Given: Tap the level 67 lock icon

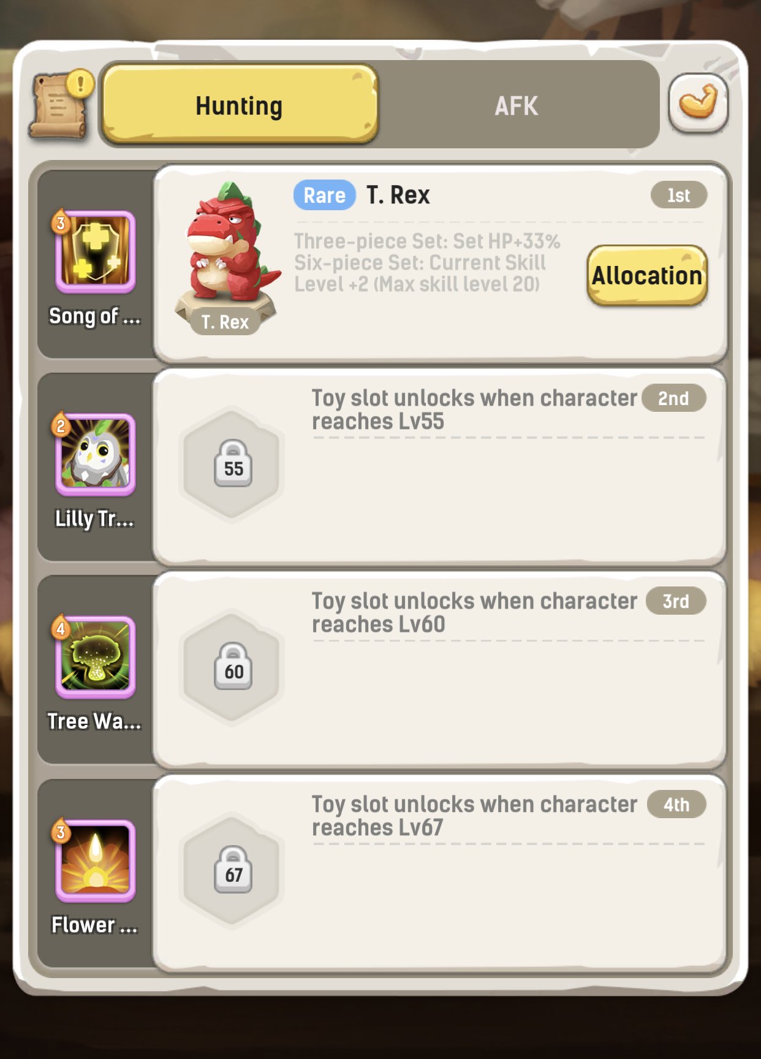Looking at the screenshot, I should (x=233, y=870).
